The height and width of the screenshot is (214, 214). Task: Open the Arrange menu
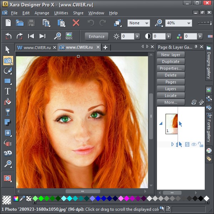coord(42,13)
